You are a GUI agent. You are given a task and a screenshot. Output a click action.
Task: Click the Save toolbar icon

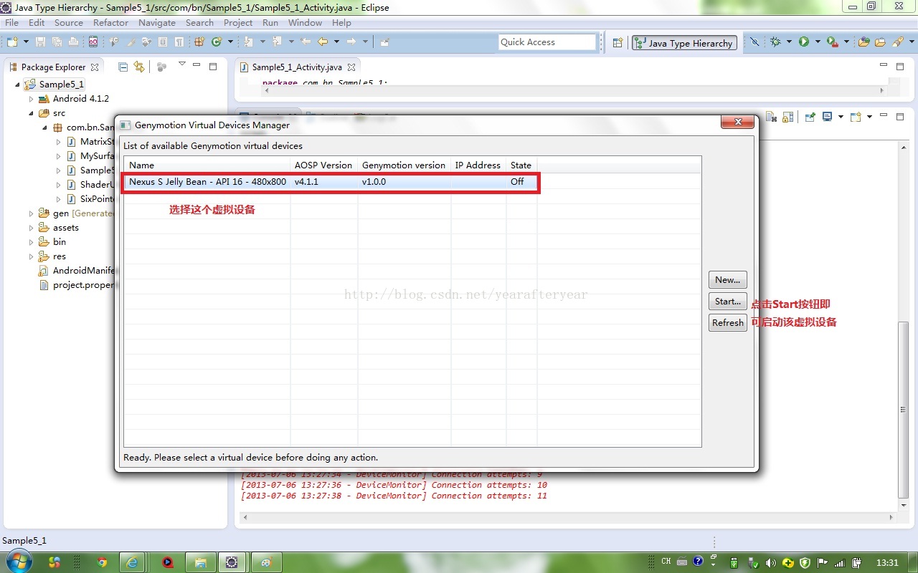pyautogui.click(x=39, y=42)
